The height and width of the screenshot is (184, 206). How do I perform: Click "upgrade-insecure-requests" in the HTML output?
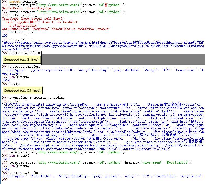pyautogui.click(x=93, y=128)
